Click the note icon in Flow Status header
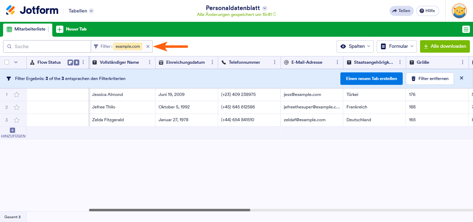Screen dimensions: 473x222 pyautogui.click(x=70, y=62)
